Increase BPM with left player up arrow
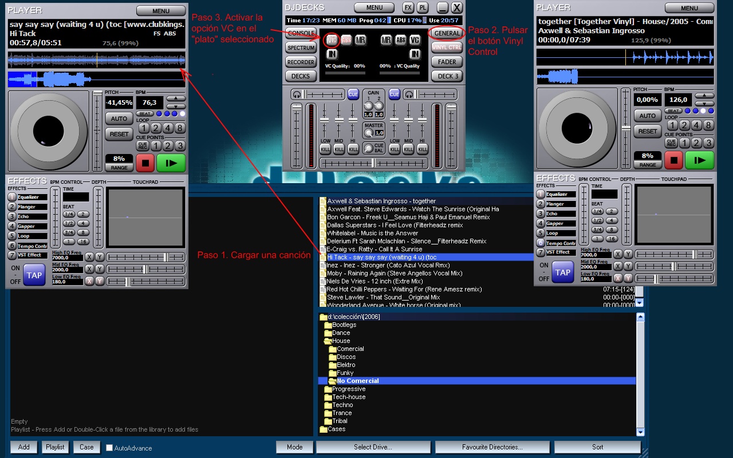The height and width of the screenshot is (458, 733). [x=176, y=98]
